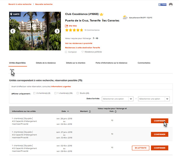Open 10 Commentaires link

point(92,30)
